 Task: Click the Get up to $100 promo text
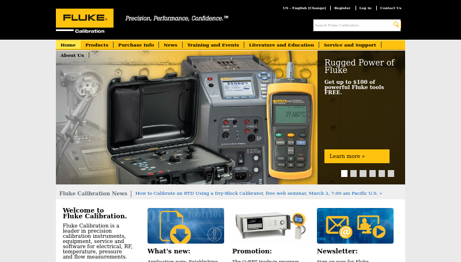tap(354, 87)
